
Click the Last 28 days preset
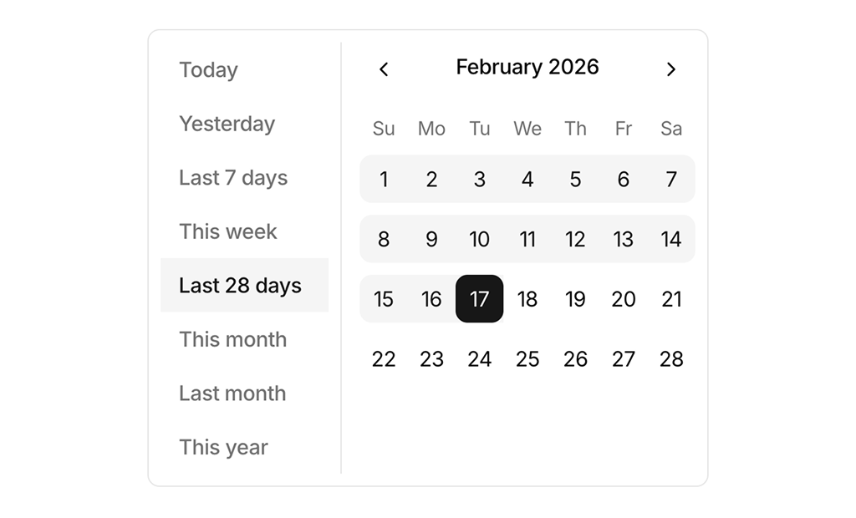tap(240, 286)
